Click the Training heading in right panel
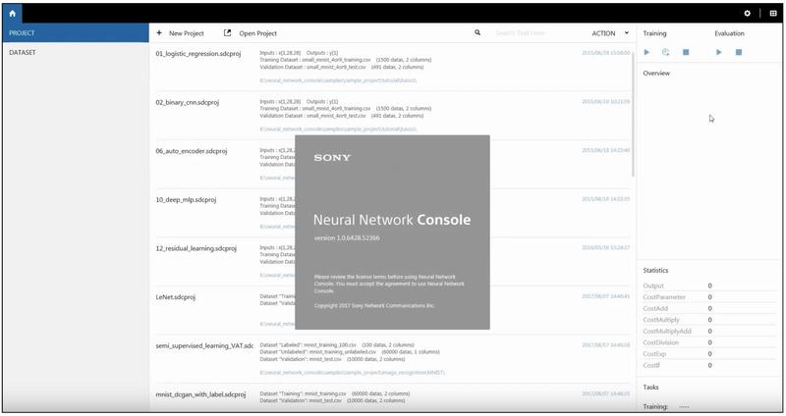The height and width of the screenshot is (416, 786). coord(654,33)
